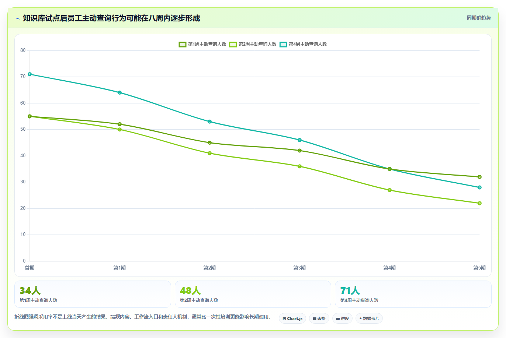Click the y-axis value 80

pyautogui.click(x=23, y=50)
